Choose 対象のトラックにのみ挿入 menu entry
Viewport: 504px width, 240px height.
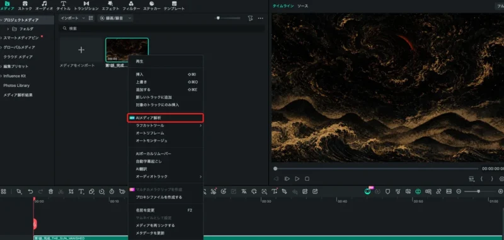[x=166, y=105]
